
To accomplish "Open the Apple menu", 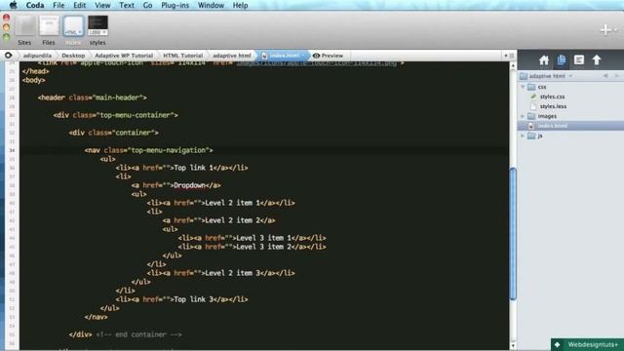I will click(13, 5).
